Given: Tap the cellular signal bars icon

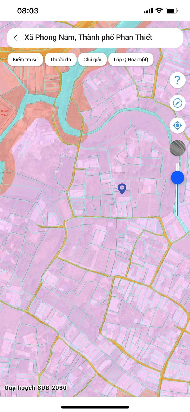Looking at the screenshot, I should pyautogui.click(x=148, y=11).
